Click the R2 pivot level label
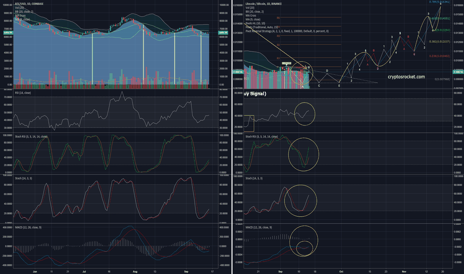464x274 pixels. [278, 45]
